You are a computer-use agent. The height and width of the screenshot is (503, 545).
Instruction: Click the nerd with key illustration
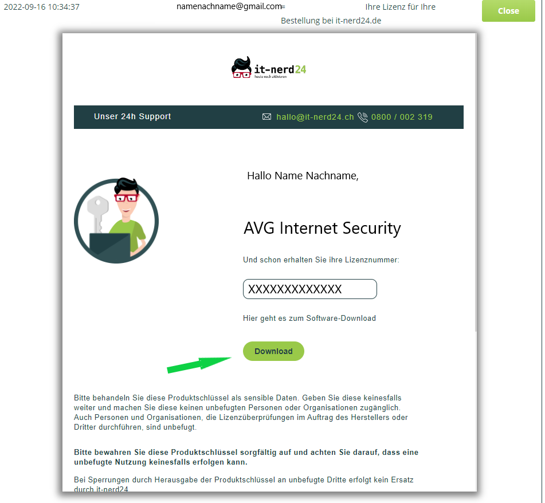[116, 221]
